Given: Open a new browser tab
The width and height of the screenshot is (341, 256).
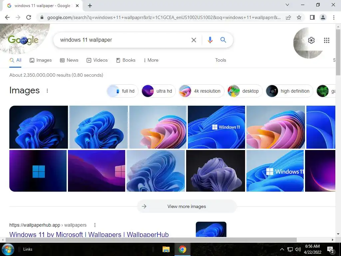Looking at the screenshot, I should coord(90,6).
